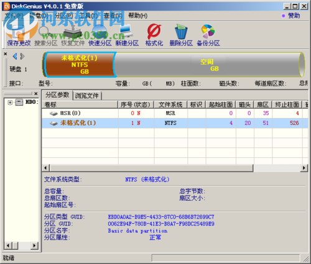This screenshot has width=311, height=264.
Task: Click the MSR(0) partition drive icon
Action: point(53,114)
